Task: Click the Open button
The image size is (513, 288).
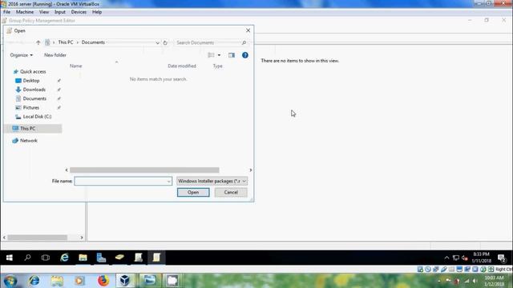Action: (193, 192)
